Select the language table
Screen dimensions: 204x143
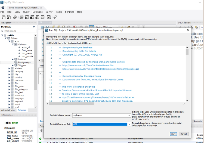(x=19, y=98)
